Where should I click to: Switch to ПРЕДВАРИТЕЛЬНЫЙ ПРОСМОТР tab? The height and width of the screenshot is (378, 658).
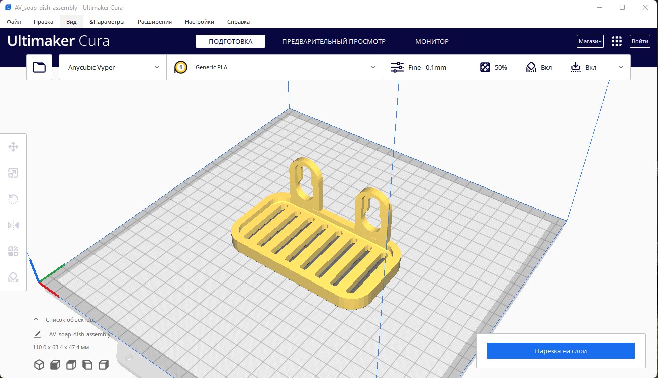point(334,41)
